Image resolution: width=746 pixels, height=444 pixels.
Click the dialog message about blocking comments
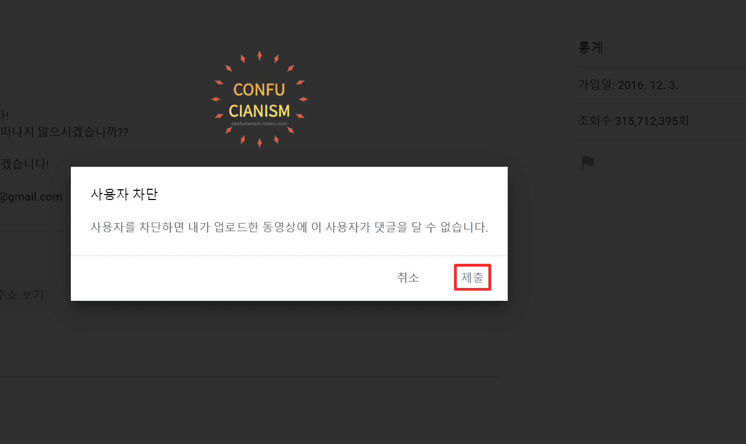[289, 227]
